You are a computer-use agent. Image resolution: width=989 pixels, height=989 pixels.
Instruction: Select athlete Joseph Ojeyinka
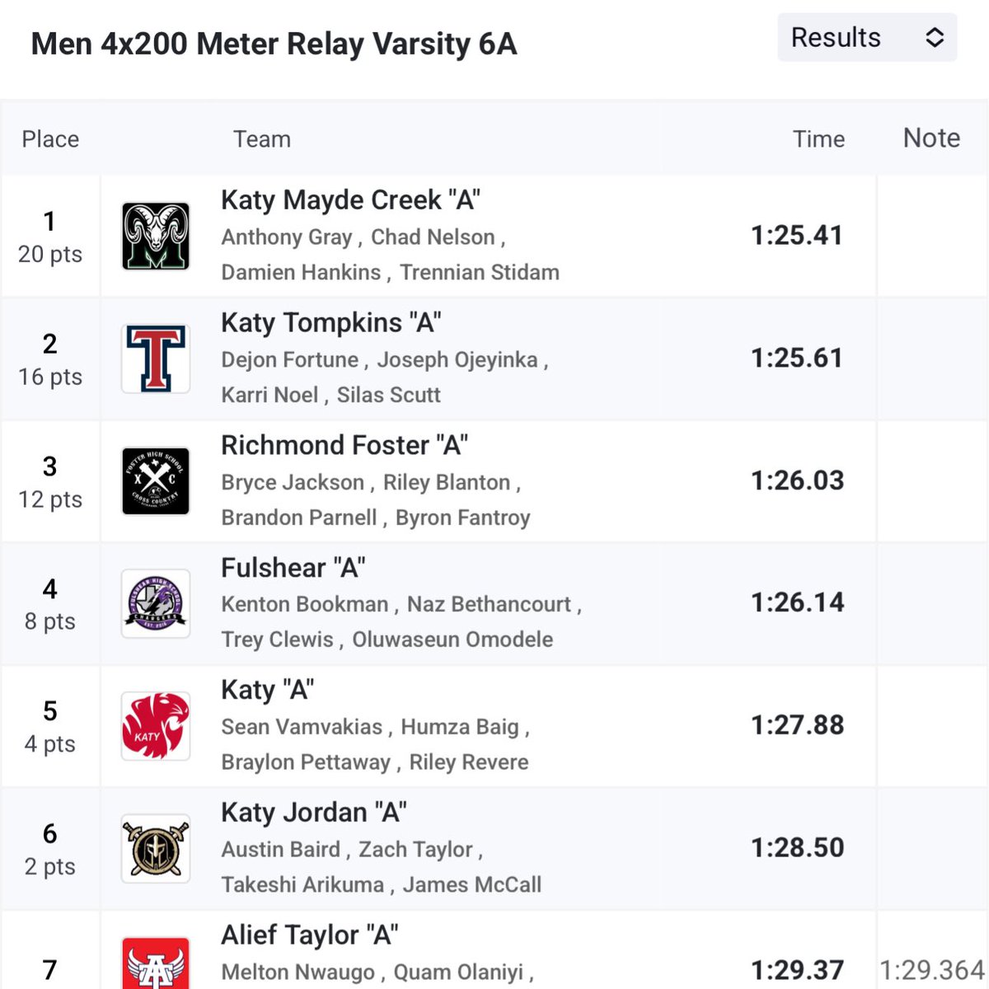(457, 360)
